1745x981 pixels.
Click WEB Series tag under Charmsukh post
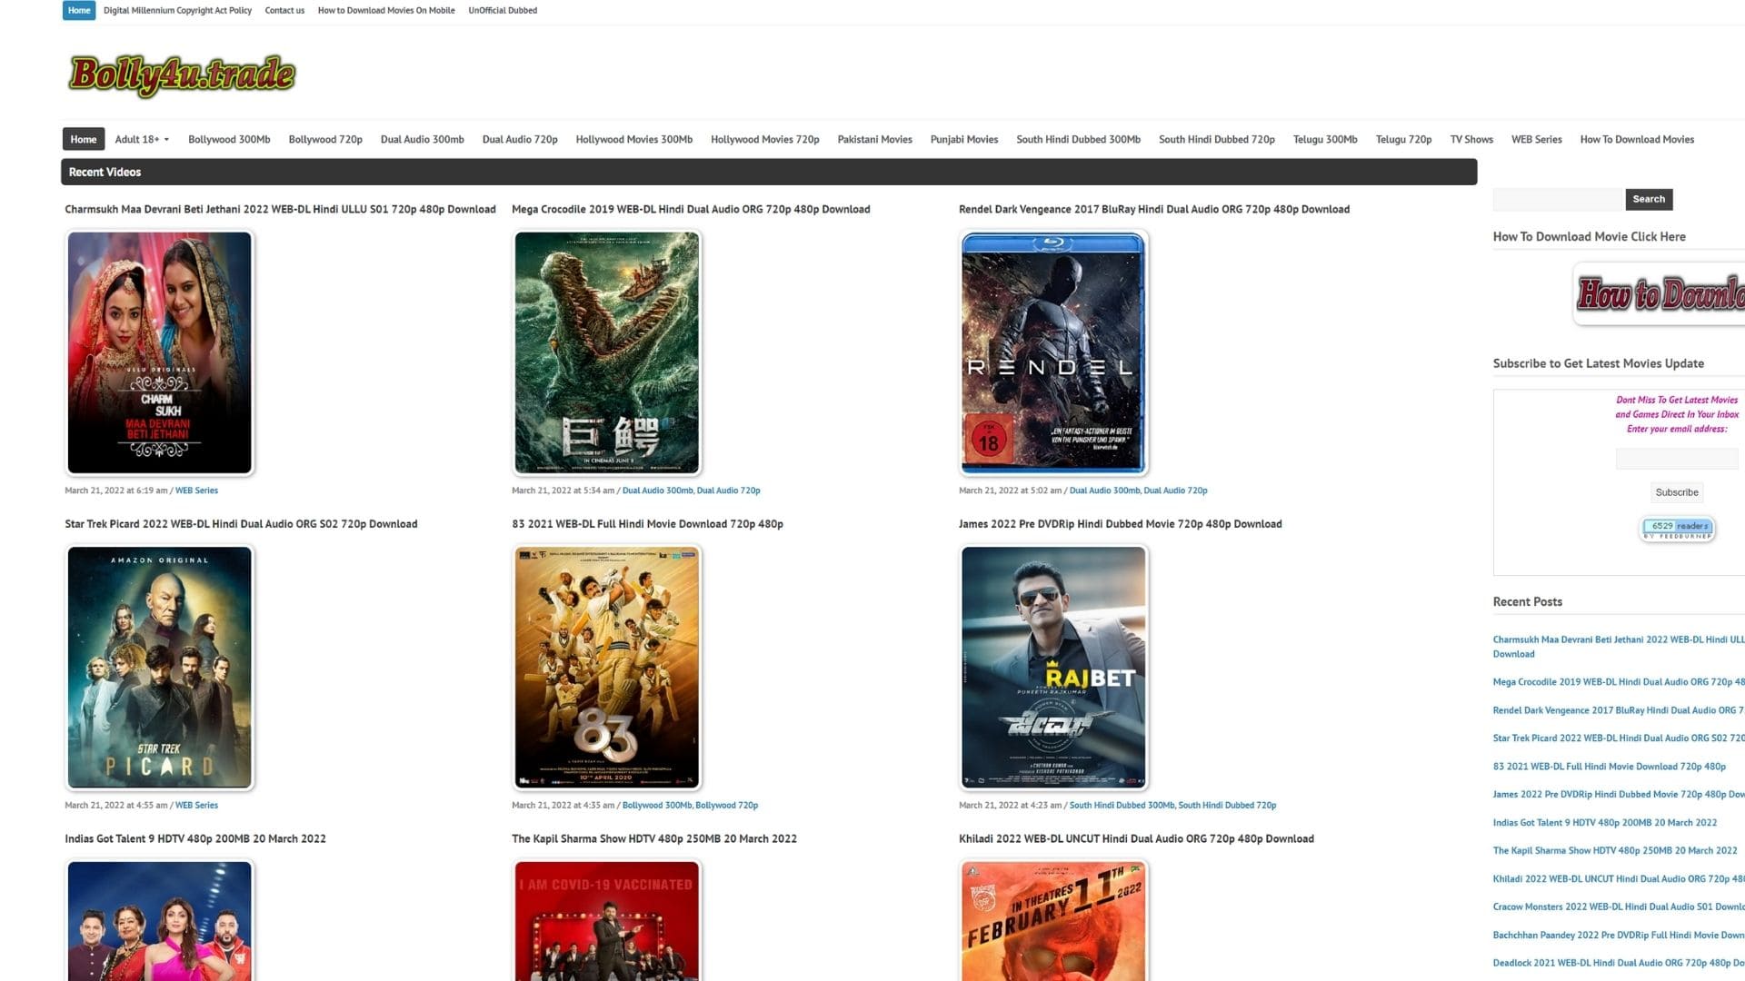click(x=196, y=490)
